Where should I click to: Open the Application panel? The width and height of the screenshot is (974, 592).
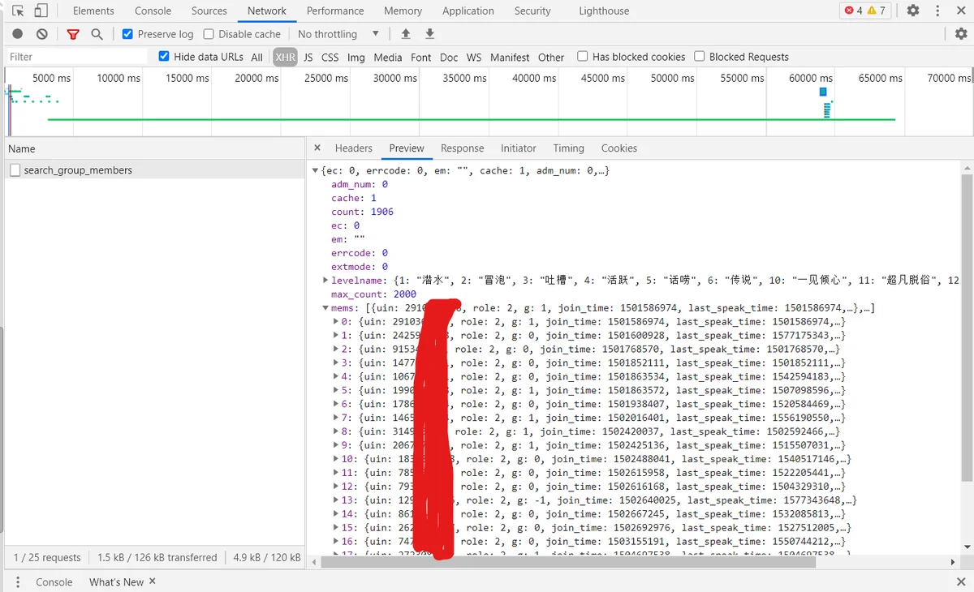(x=468, y=11)
